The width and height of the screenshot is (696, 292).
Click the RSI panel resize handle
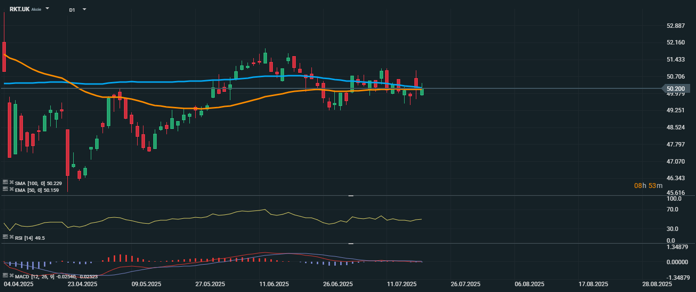pyautogui.click(x=350, y=196)
